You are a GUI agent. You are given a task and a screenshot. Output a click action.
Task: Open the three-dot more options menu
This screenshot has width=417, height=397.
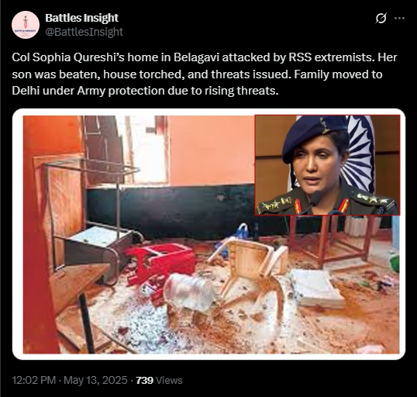(399, 19)
